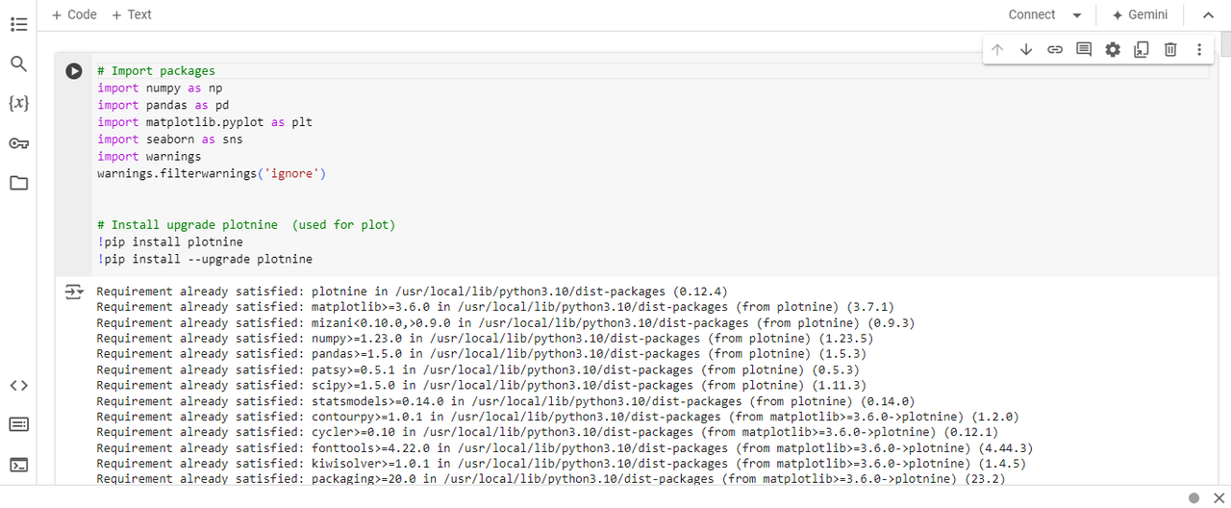Run the import packages code cell

pos(74,71)
